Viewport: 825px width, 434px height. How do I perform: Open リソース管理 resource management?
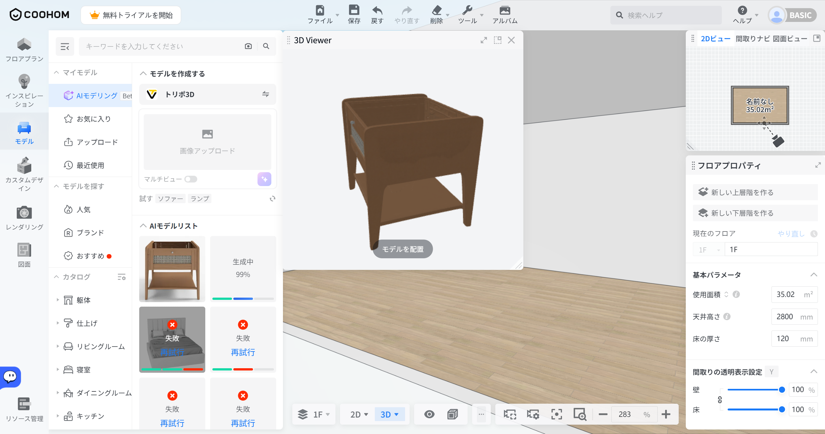point(24,409)
